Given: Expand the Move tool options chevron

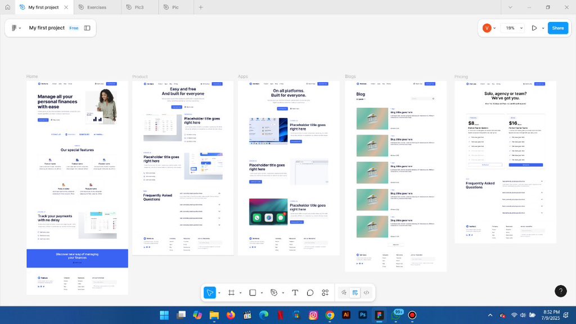Looking at the screenshot, I should click(x=219, y=292).
